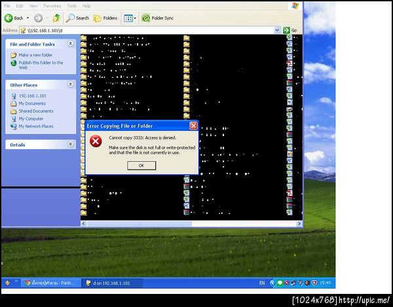Switch to the Chrome taskbar window
This screenshot has width=393, height=307.
[x=51, y=283]
